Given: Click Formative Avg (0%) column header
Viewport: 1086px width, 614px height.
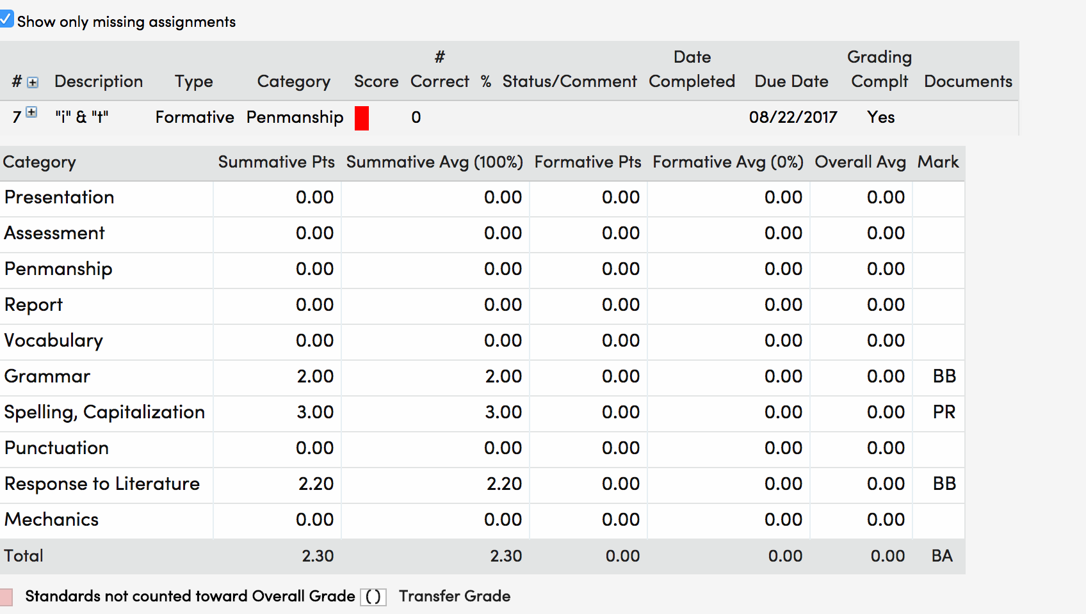Looking at the screenshot, I should (x=728, y=162).
